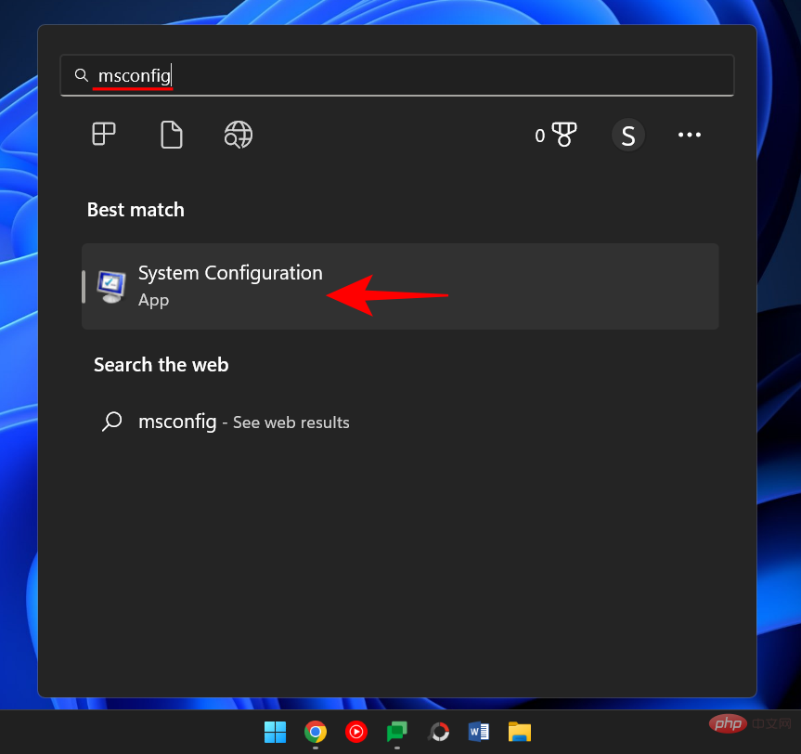The image size is (801, 754).
Task: Open File Explorer from the taskbar
Action: click(520, 732)
